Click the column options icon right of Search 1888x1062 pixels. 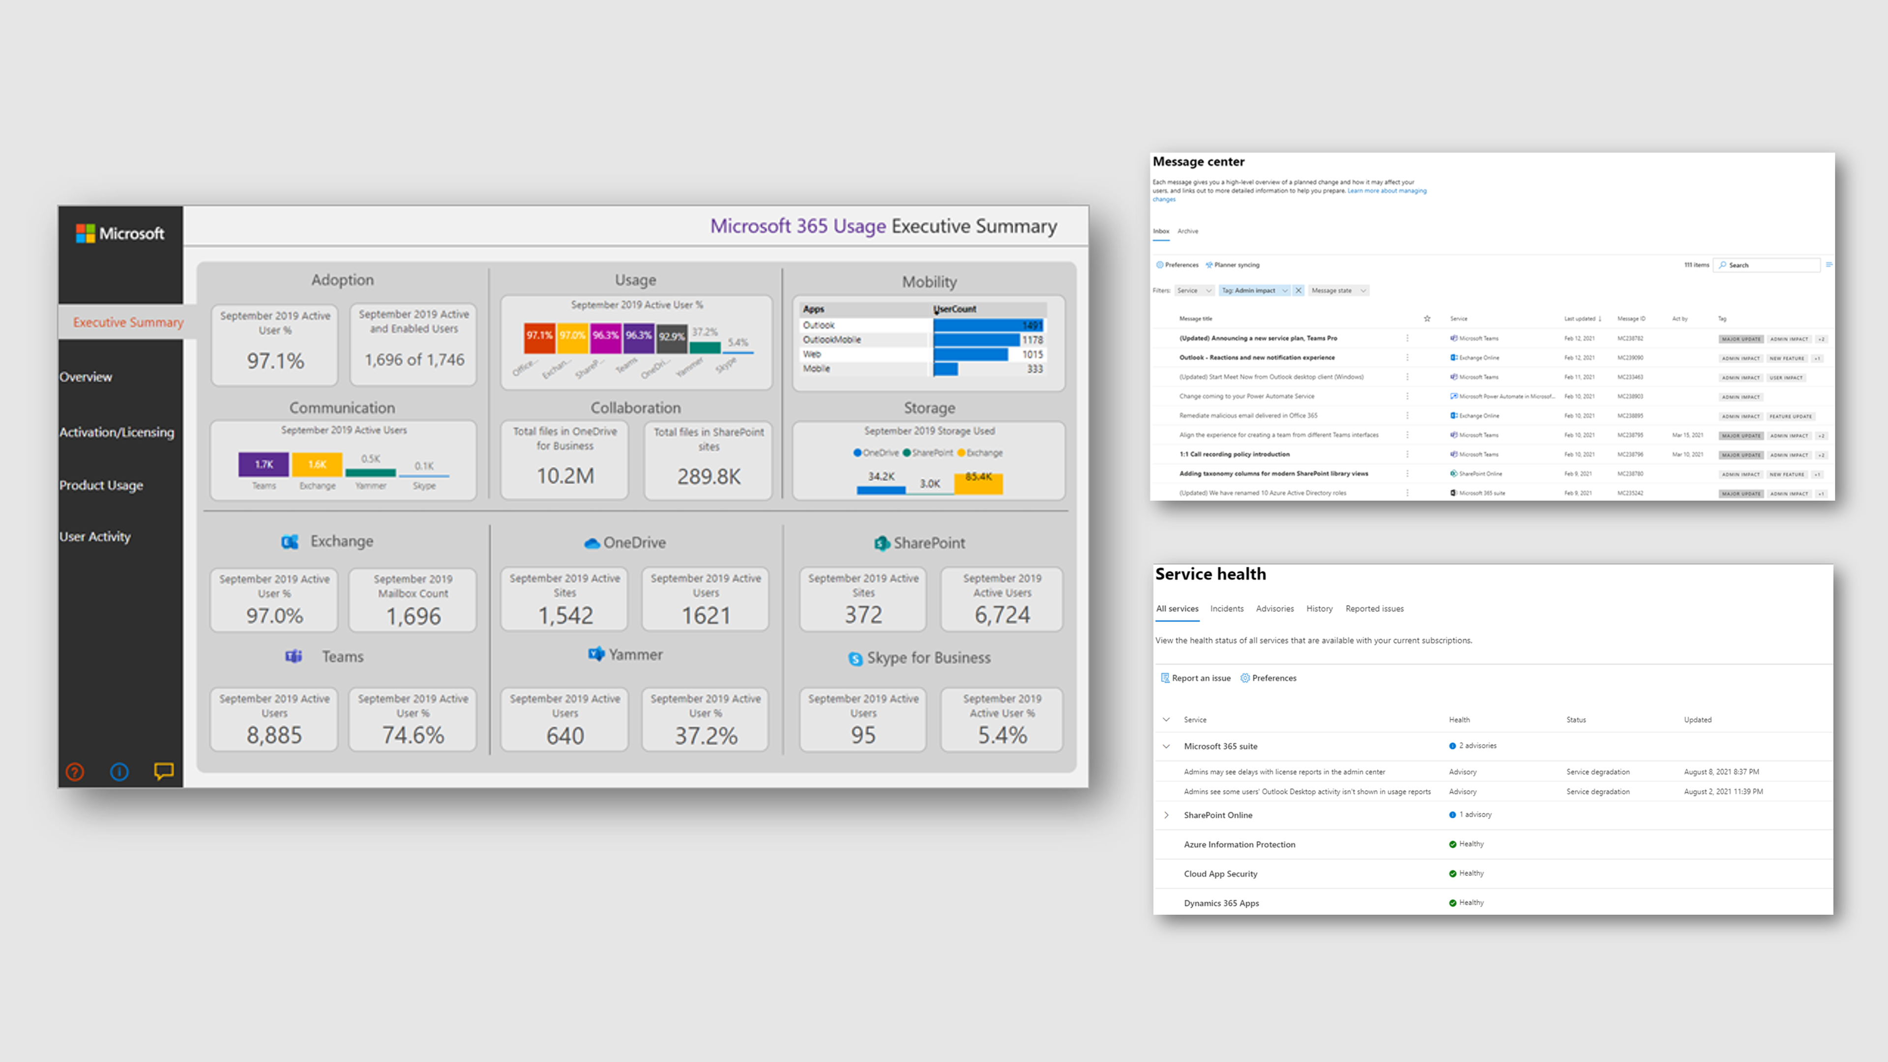(x=1829, y=265)
